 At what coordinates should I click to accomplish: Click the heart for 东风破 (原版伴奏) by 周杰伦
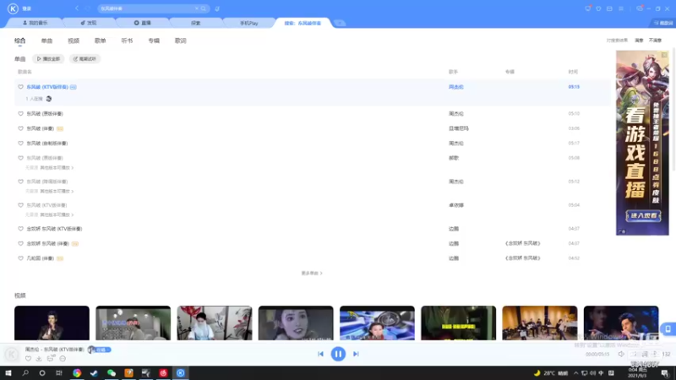coord(20,114)
